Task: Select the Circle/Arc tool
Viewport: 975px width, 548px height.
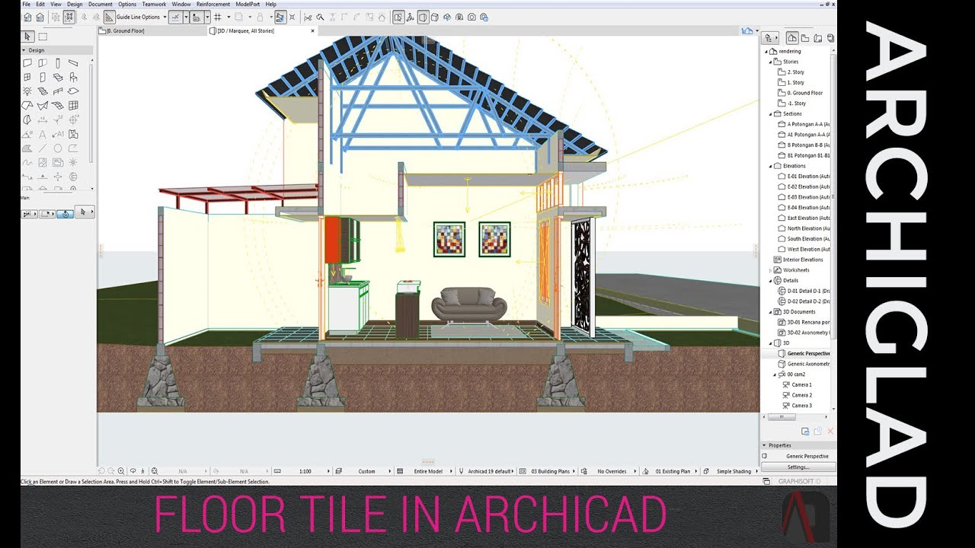Action: pos(58,148)
